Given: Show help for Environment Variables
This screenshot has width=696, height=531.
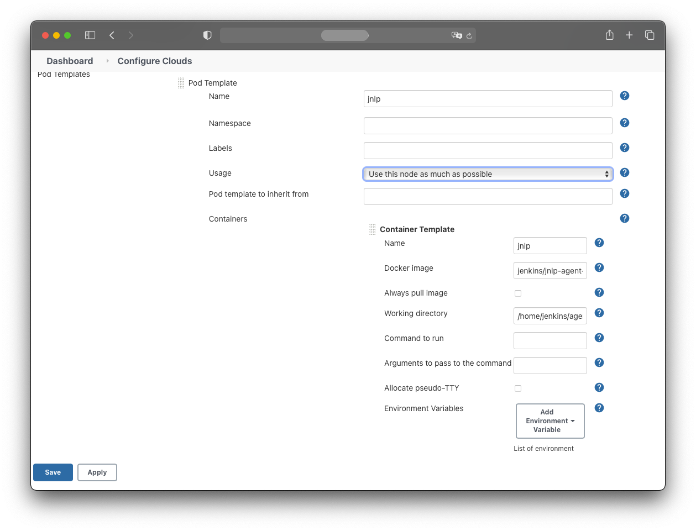Looking at the screenshot, I should pyautogui.click(x=599, y=408).
